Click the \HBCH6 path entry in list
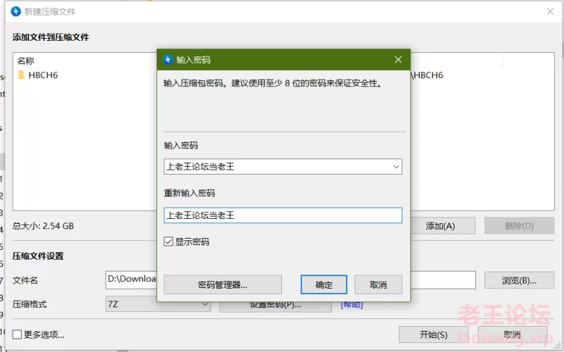This screenshot has width=564, height=352. [x=427, y=75]
